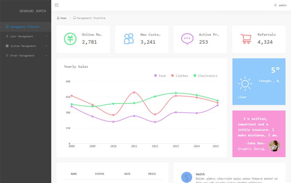Click the yen currency icon
This screenshot has height=183, width=291.
70,39
